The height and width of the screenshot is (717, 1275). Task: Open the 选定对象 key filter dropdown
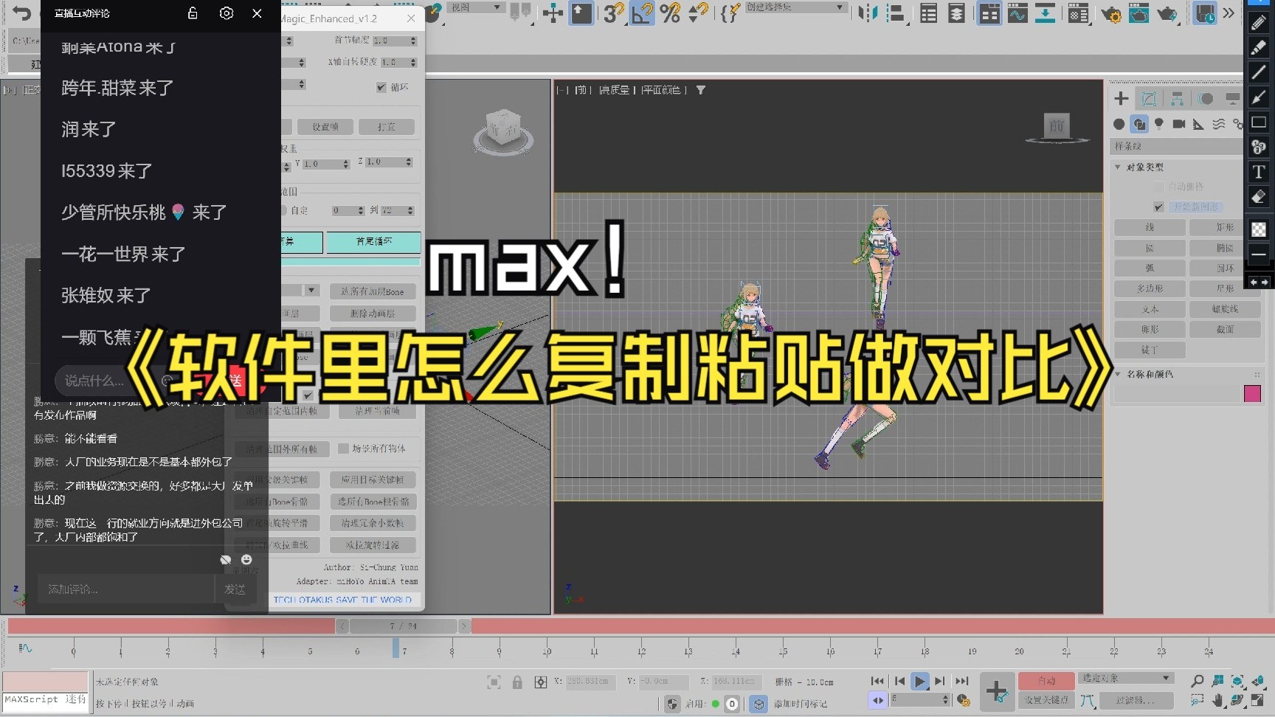pos(1126,678)
